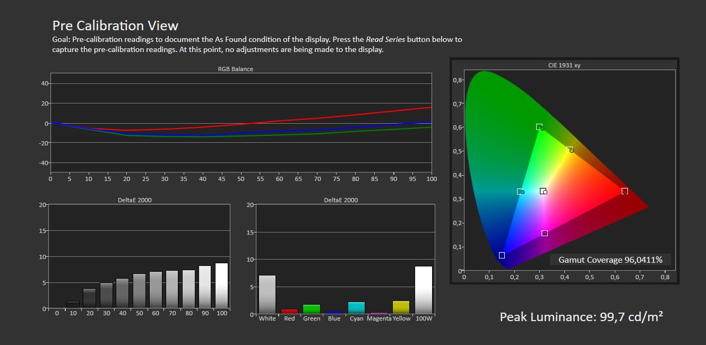Click the RGB Balance chart title
This screenshot has width=706, height=345.
[x=235, y=69]
